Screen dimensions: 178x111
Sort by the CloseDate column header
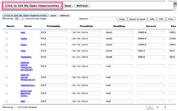click(x=86, y=26)
